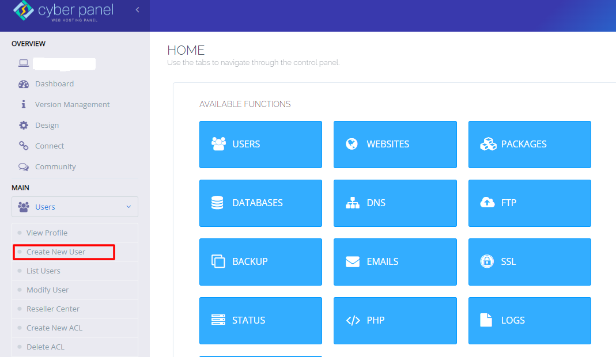This screenshot has height=357, width=616.
Task: Click the globe icon on WEBSITES tile
Action: 352,144
